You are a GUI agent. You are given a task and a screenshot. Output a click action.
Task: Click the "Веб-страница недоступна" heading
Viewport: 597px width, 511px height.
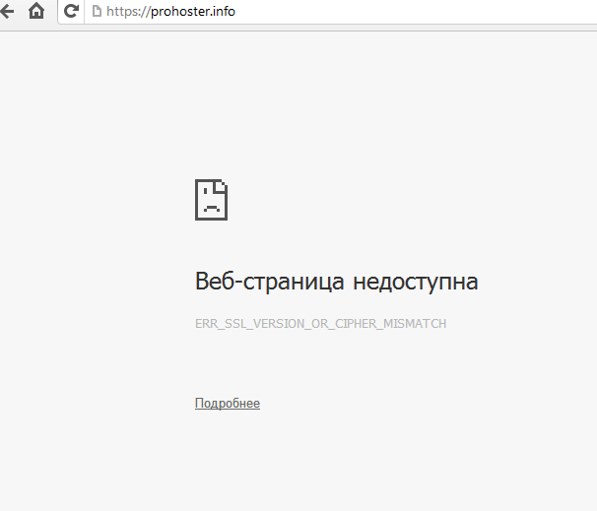point(336,283)
